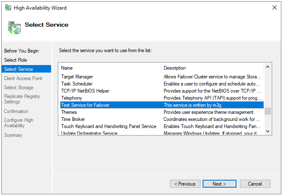The width and height of the screenshot is (283, 196).
Task: Select the Select Service step in sidebar
Action: [x=26, y=69]
